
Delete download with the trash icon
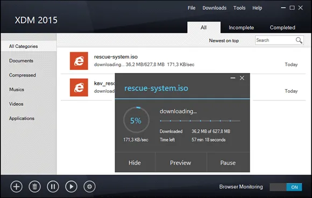point(34,187)
